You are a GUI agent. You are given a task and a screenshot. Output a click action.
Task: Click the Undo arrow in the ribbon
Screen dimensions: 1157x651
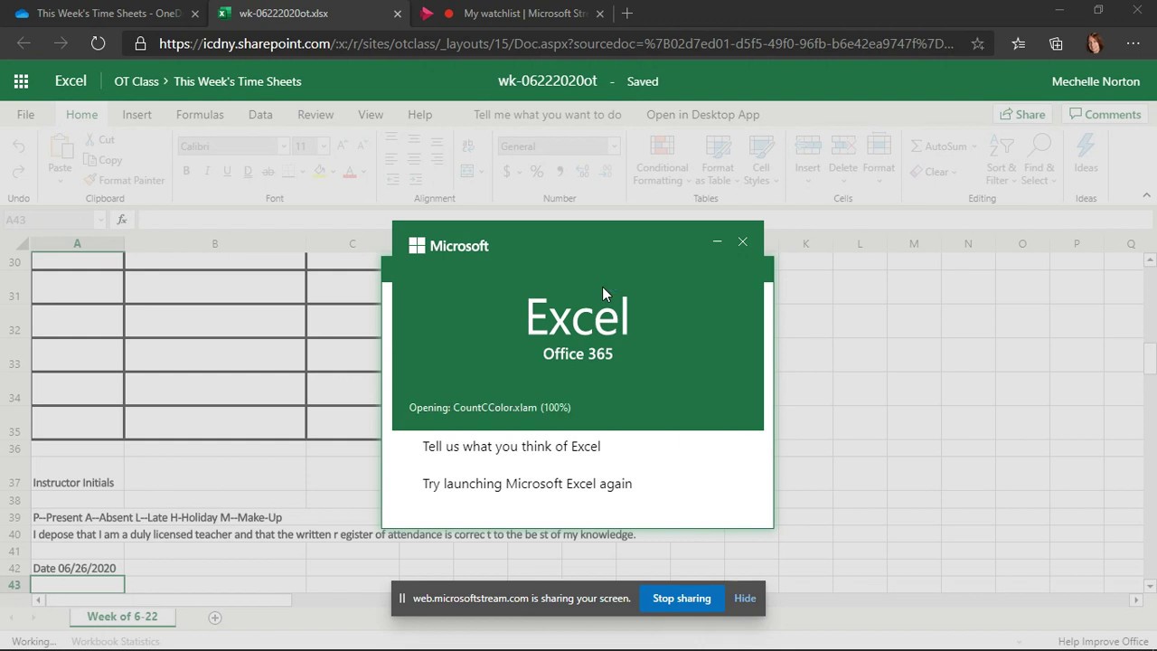click(x=19, y=146)
